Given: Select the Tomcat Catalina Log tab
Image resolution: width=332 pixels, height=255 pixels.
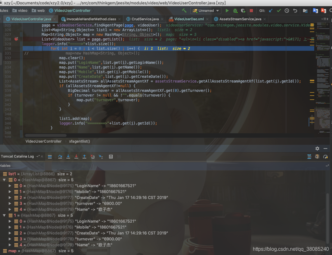Looking at the screenshot, I should [17, 156].
